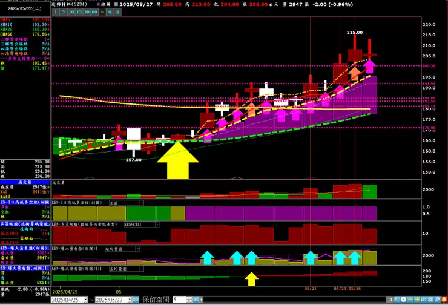The height and width of the screenshot is (305, 448).
Task: Click the arrow cursor tool icon
Action: 397,300
